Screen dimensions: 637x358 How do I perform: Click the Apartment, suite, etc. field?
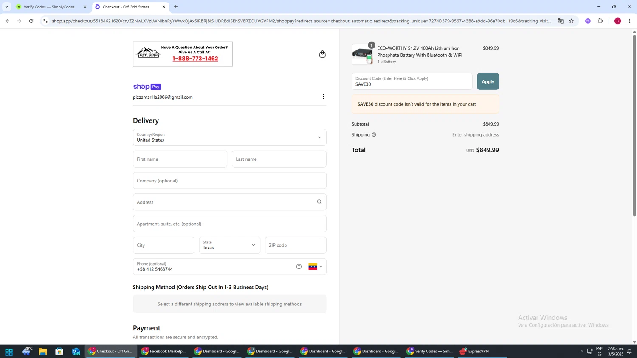coord(230,224)
